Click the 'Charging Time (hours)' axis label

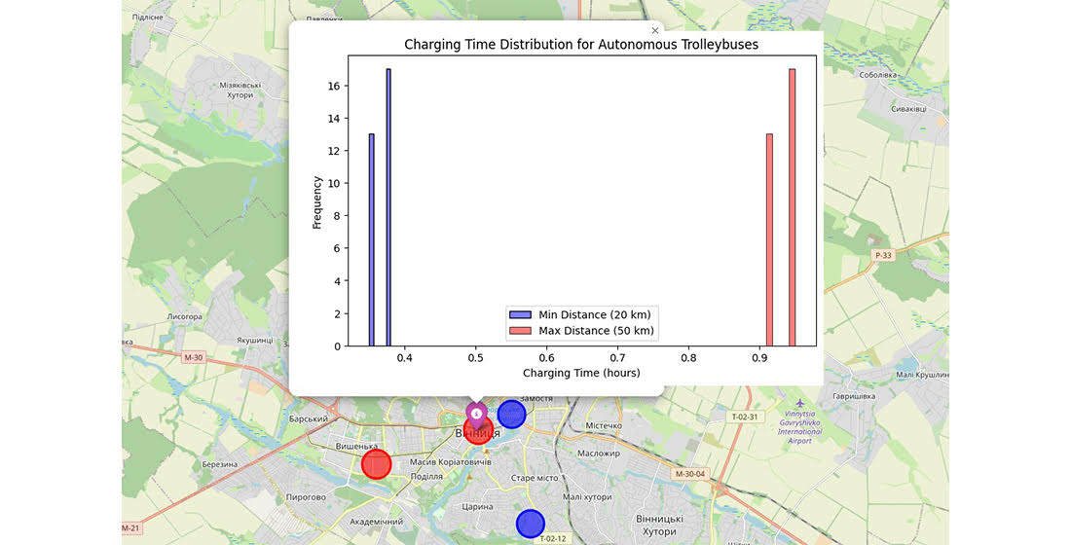pyautogui.click(x=581, y=373)
